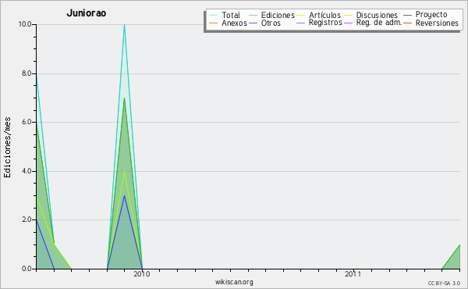Viewport: 468px width, 289px height.
Task: Click the Registros blue line swatch
Action: pos(301,23)
